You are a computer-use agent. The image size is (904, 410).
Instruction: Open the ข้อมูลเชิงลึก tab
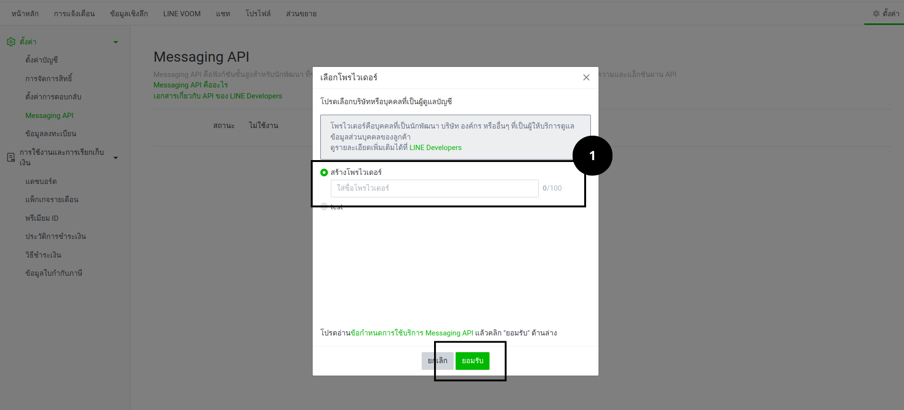point(129,14)
